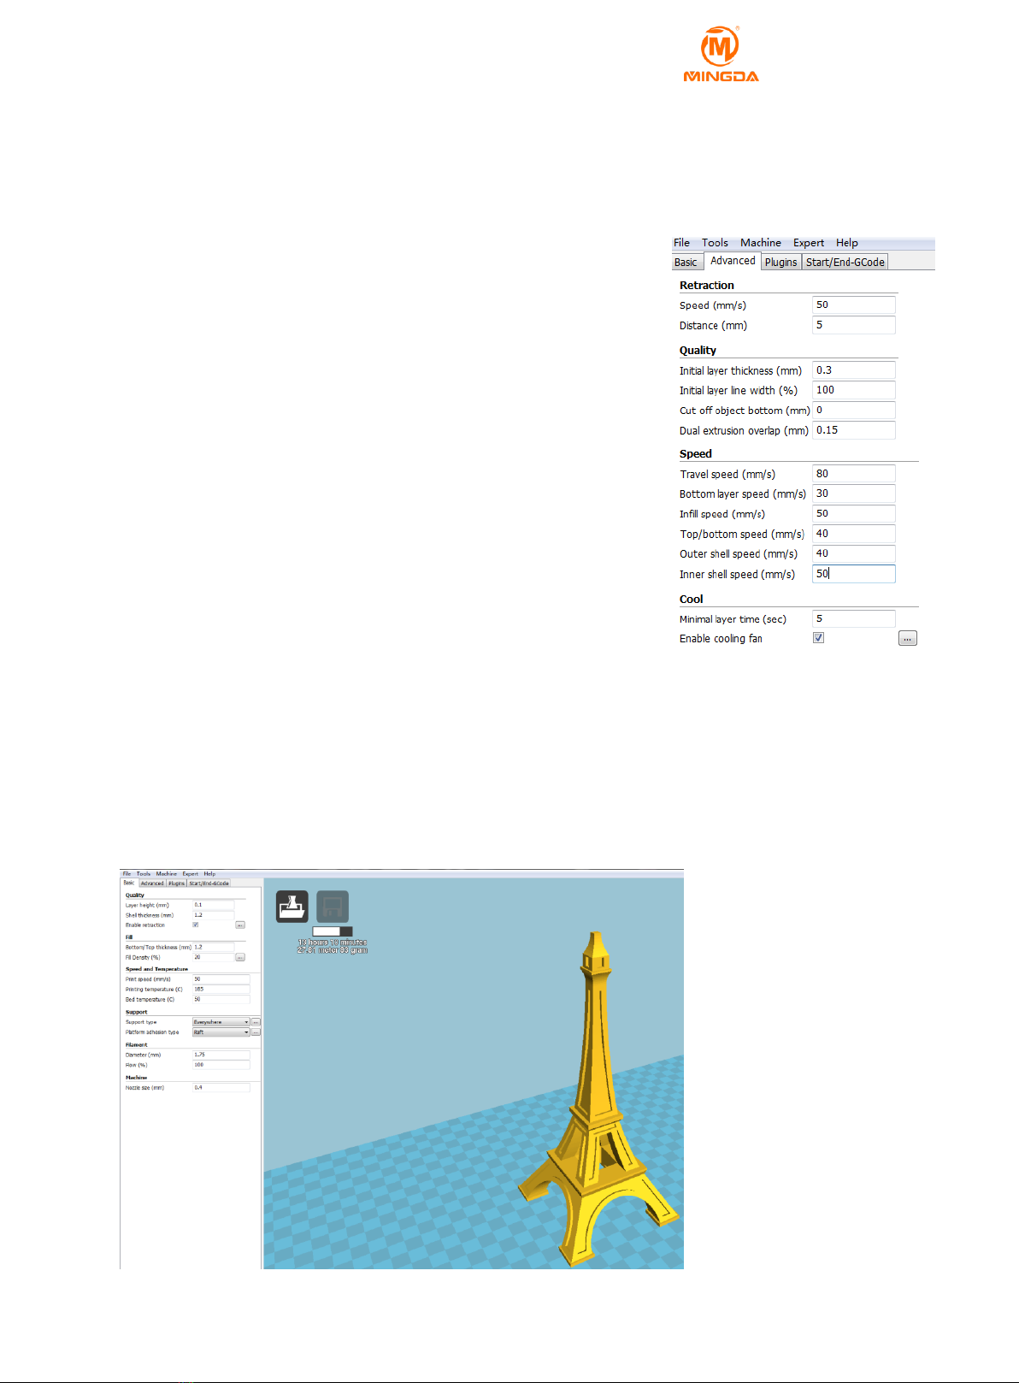Screen dimensions: 1019x1383
Task: Open the Help menu in the small tower window
Action: pyautogui.click(x=209, y=874)
